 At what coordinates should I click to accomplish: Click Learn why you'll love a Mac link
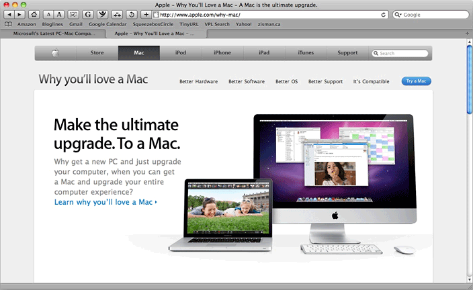click(x=105, y=202)
